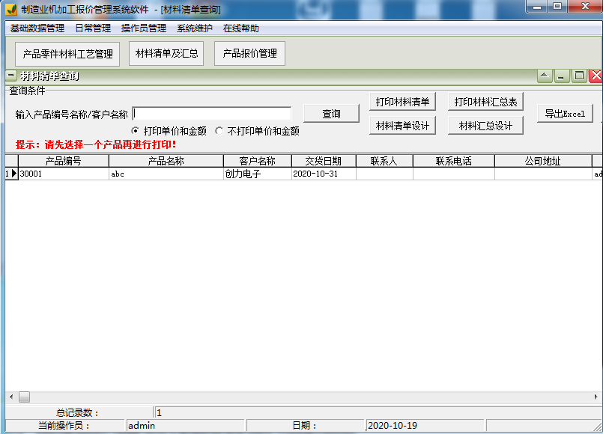
Task: Select the customer cell 创力电子
Action: click(x=257, y=174)
